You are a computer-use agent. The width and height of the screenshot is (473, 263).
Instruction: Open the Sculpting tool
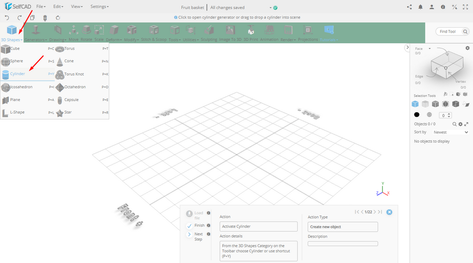pyautogui.click(x=209, y=32)
